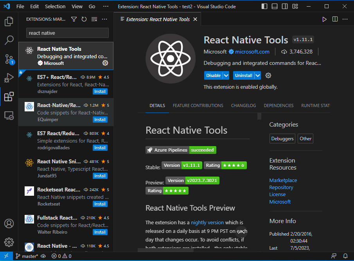This screenshot has width=354, height=261.
Task: Install the ES7+ React/Redux extension
Action: click(100, 91)
